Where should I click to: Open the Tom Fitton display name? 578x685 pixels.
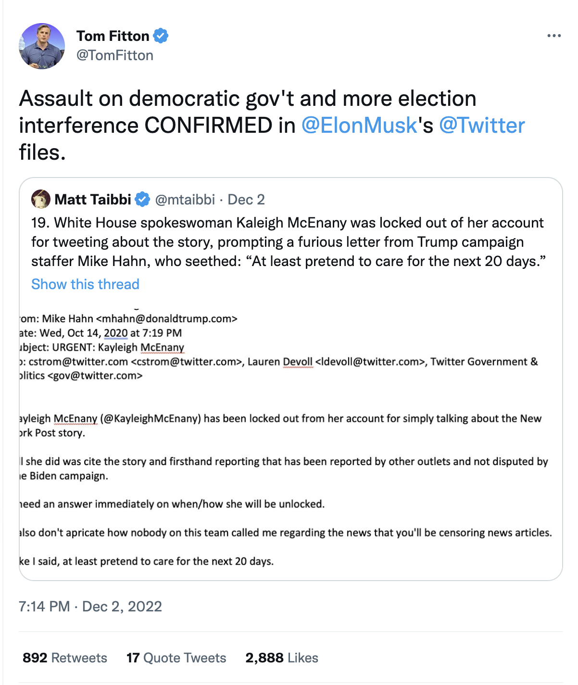113,36
